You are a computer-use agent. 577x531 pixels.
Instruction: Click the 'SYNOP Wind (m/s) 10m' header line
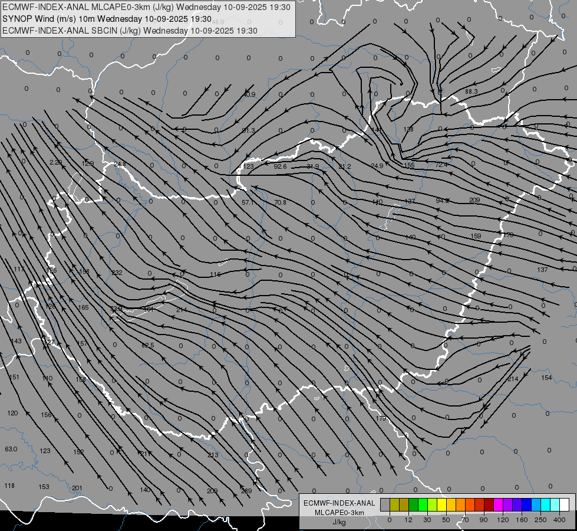coord(107,19)
